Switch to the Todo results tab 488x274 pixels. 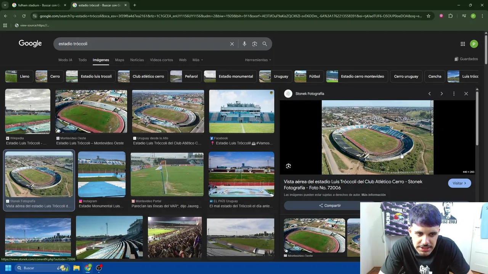coord(82,60)
